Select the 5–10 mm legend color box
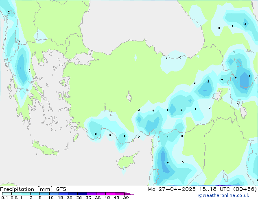The image size is (258, 199). (x=44, y=194)
